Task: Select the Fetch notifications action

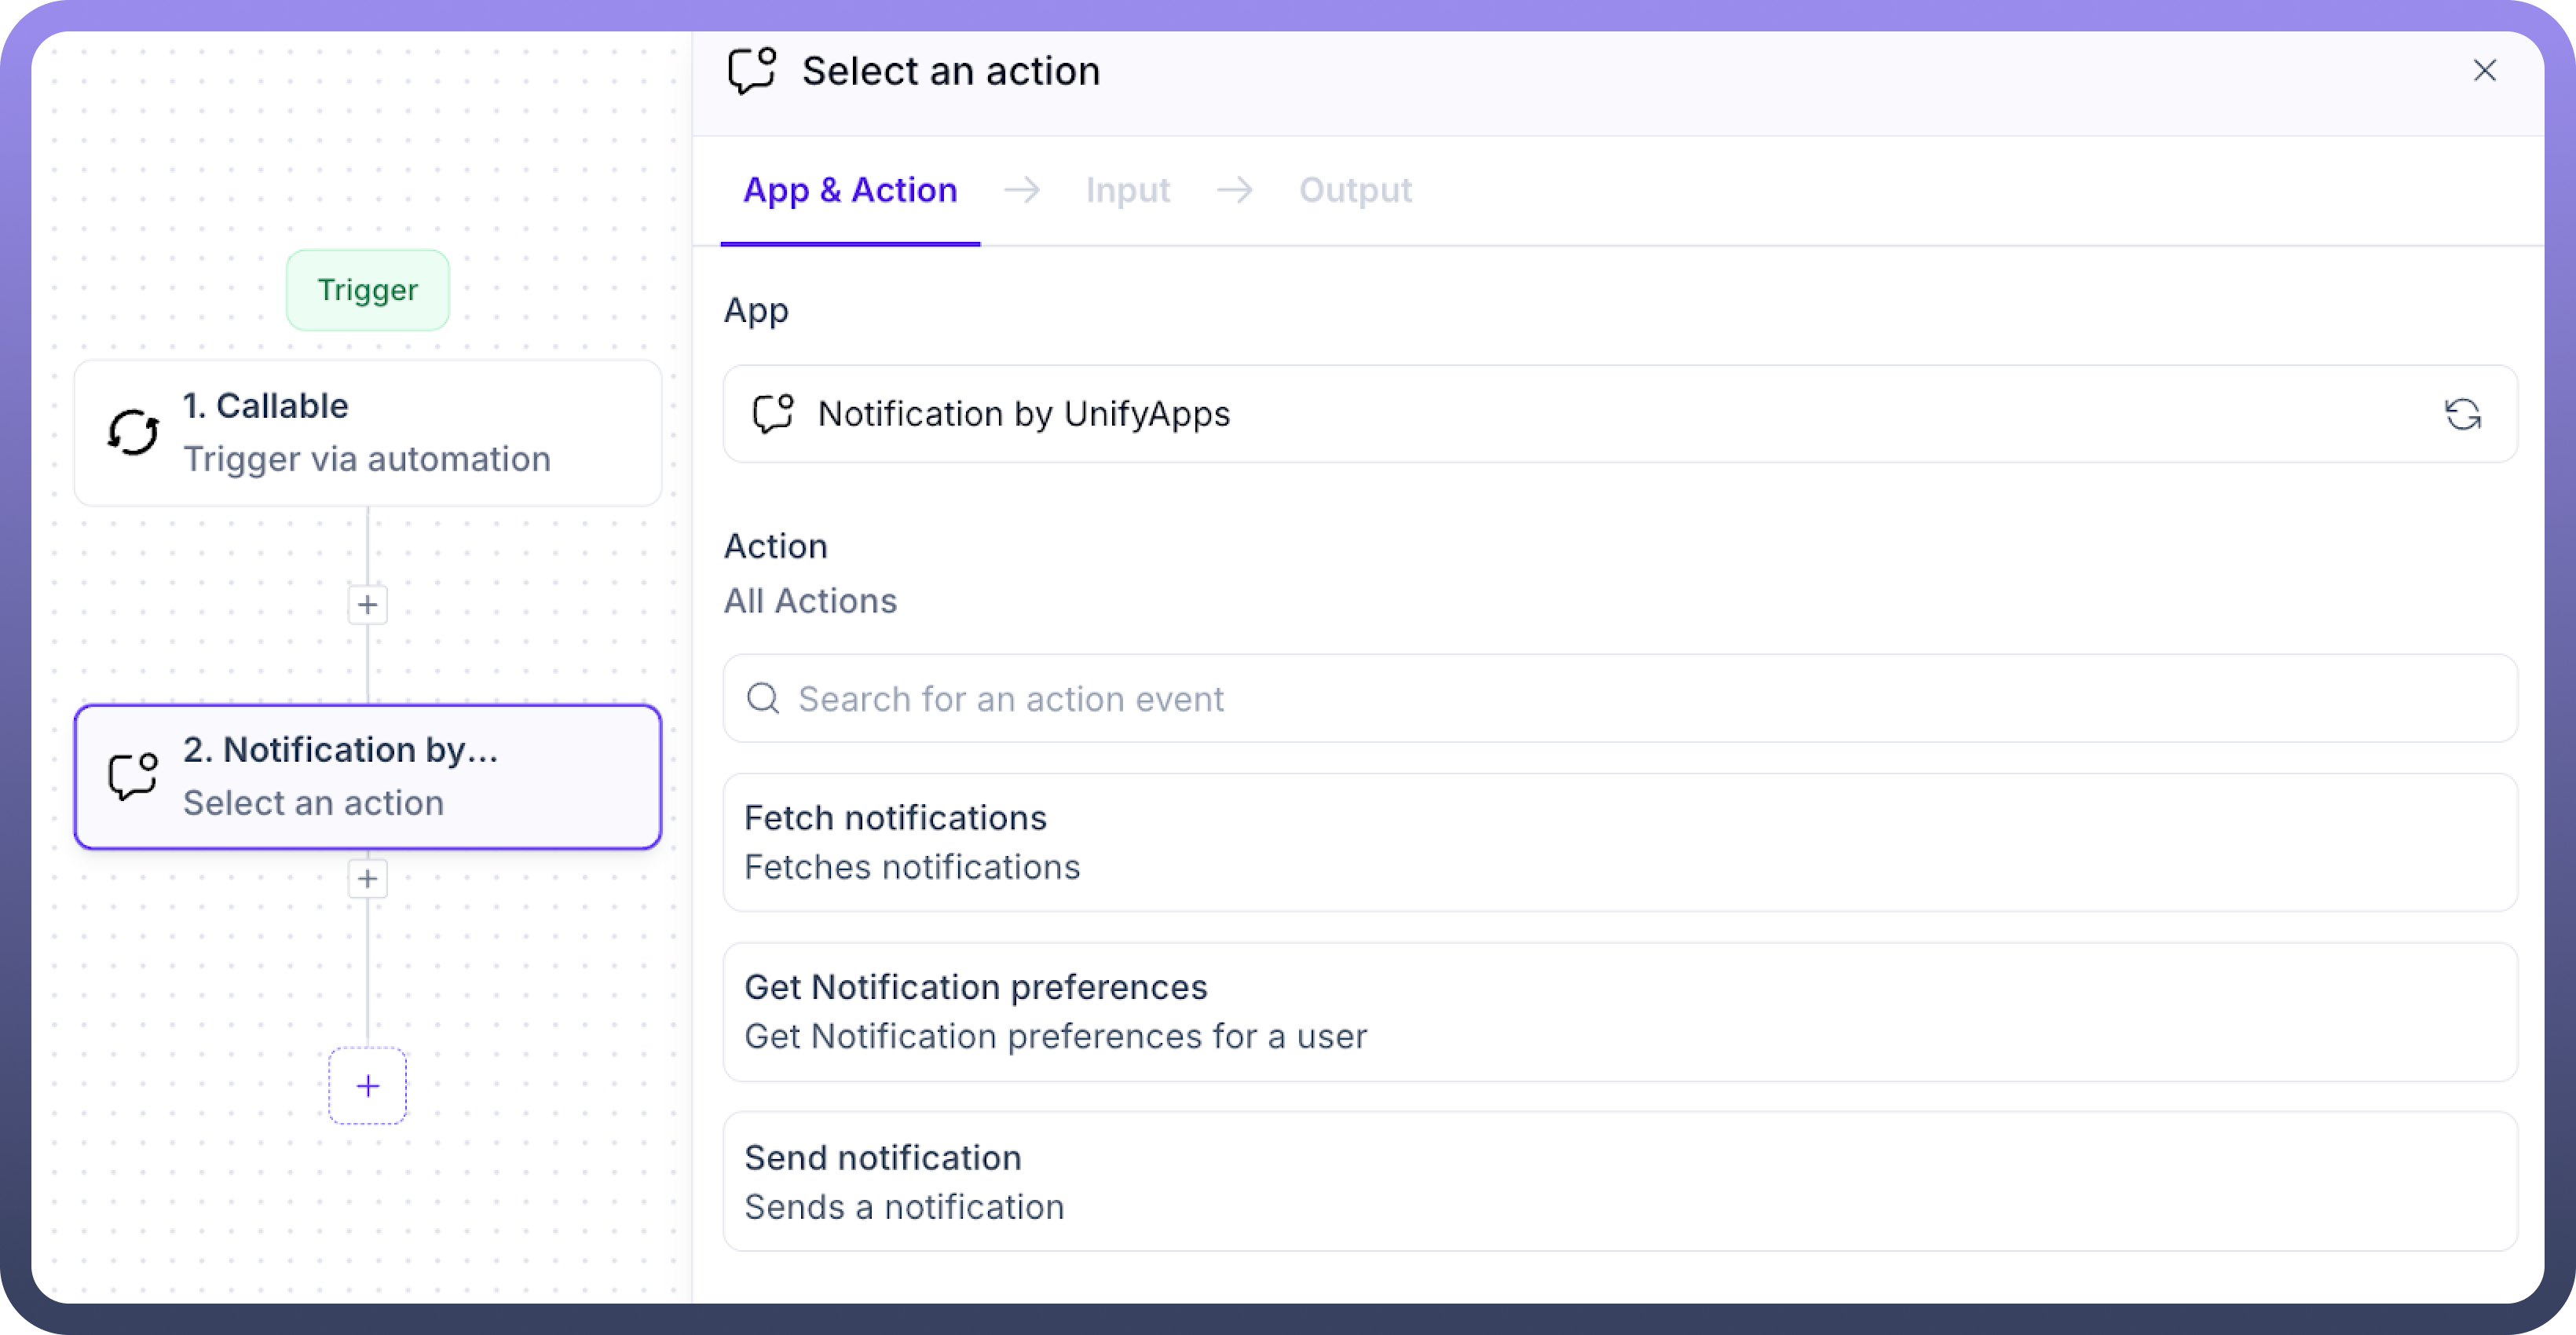Action: coord(1619,842)
